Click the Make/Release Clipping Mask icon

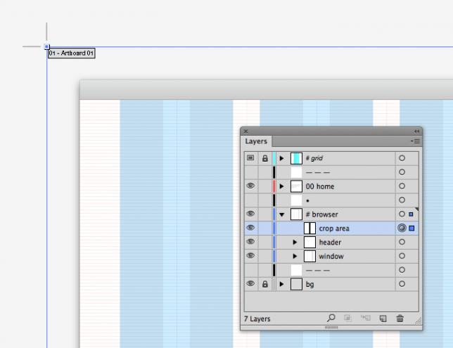tap(347, 318)
